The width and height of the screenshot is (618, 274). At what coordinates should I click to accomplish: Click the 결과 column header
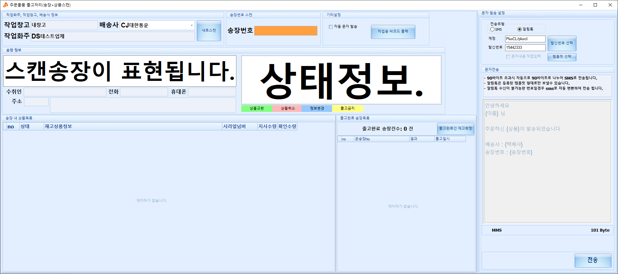(x=422, y=139)
